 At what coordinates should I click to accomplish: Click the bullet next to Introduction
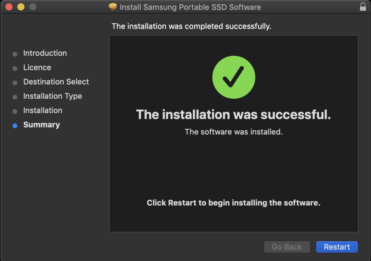pyautogui.click(x=15, y=53)
